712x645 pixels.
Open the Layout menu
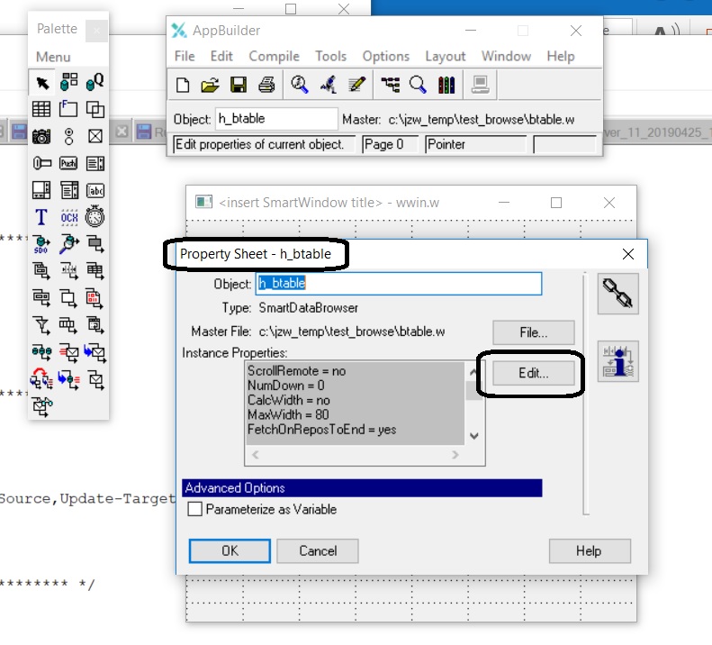coord(445,56)
